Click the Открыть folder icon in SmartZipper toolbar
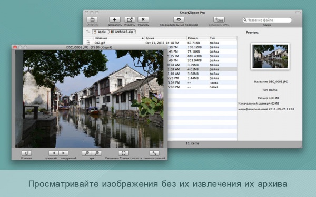The height and width of the screenshot is (197, 316). tap(92, 20)
